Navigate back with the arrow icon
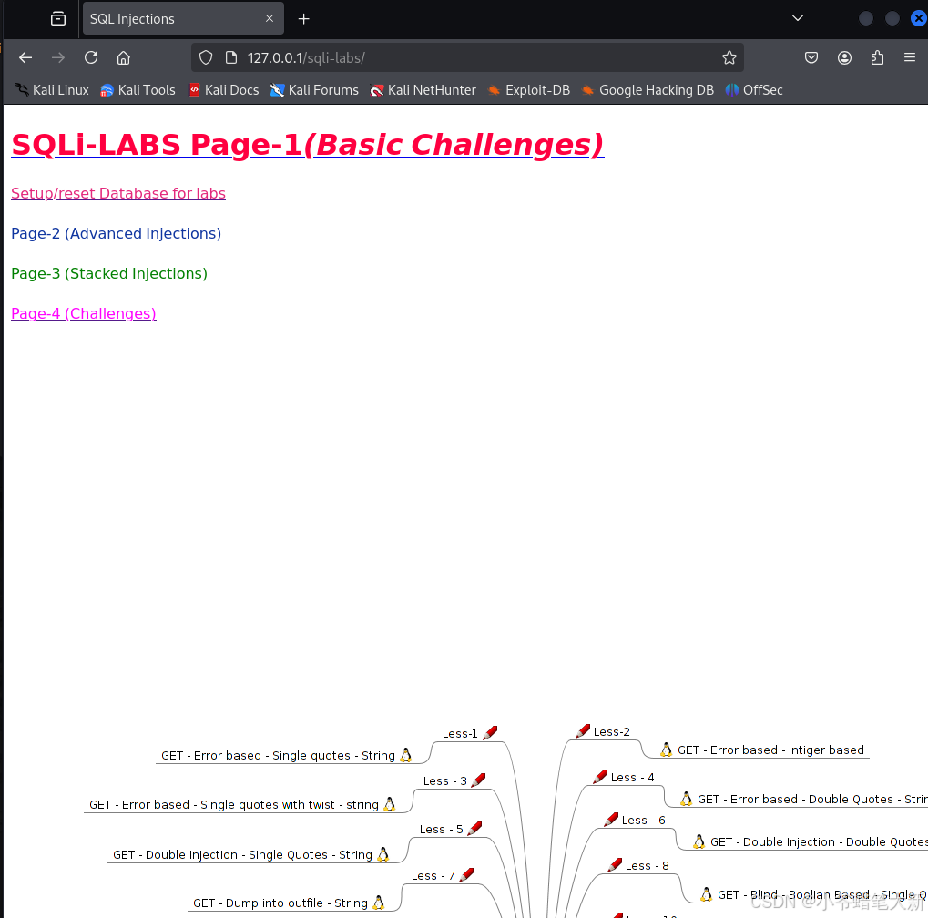 tap(25, 56)
